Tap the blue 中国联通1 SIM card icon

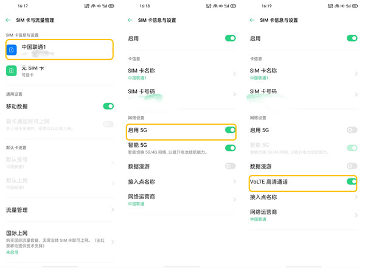tap(12, 49)
